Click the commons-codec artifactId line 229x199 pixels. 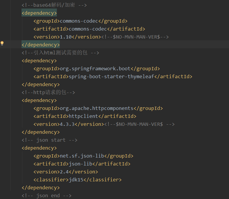[x=89, y=29]
